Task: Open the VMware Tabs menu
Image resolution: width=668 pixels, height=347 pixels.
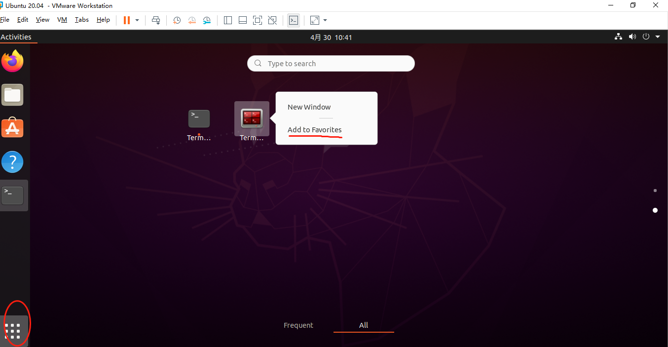Action: [82, 20]
